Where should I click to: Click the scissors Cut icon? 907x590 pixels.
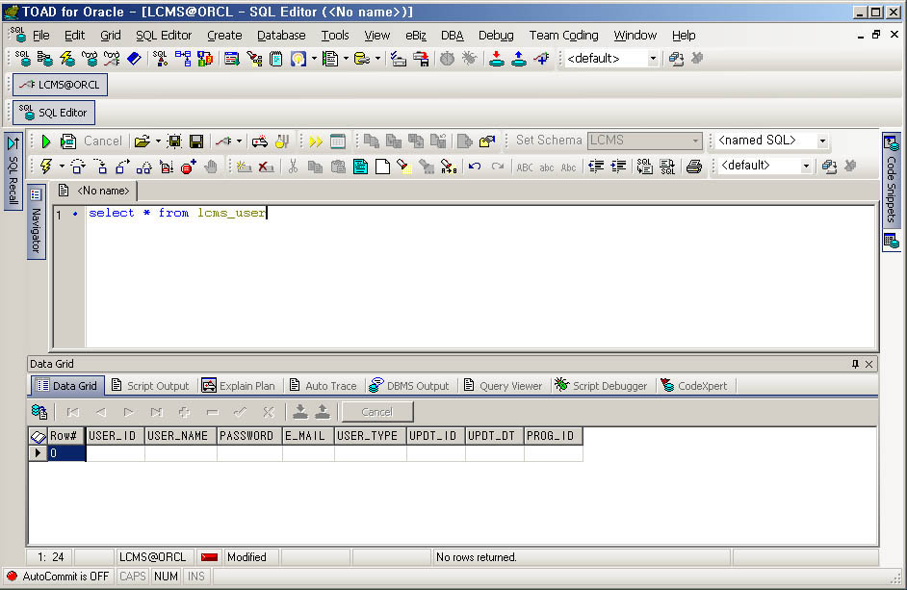tap(294, 167)
